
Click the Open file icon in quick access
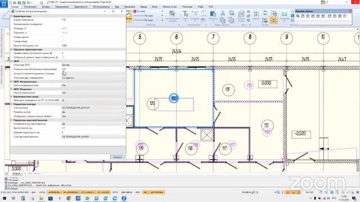click(15, 2)
